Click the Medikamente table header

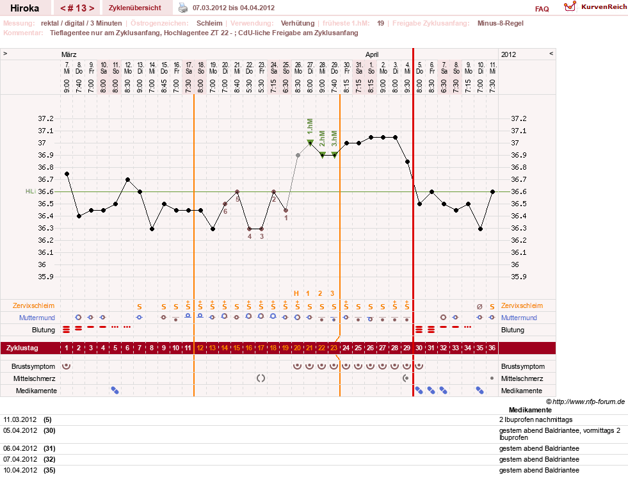[x=530, y=410]
